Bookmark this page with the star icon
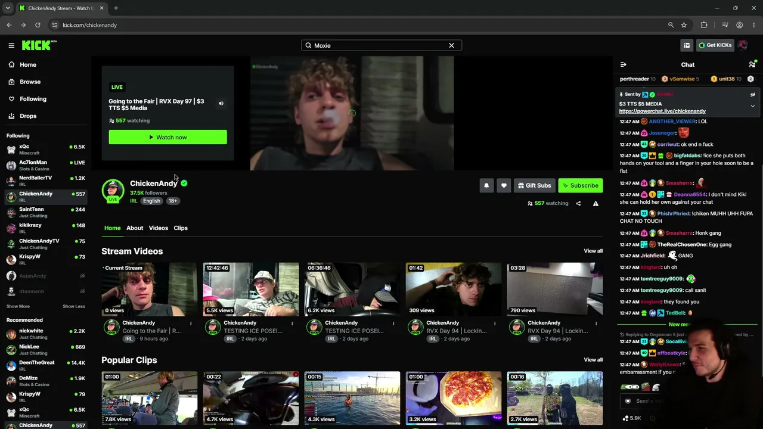The width and height of the screenshot is (763, 429). [684, 25]
